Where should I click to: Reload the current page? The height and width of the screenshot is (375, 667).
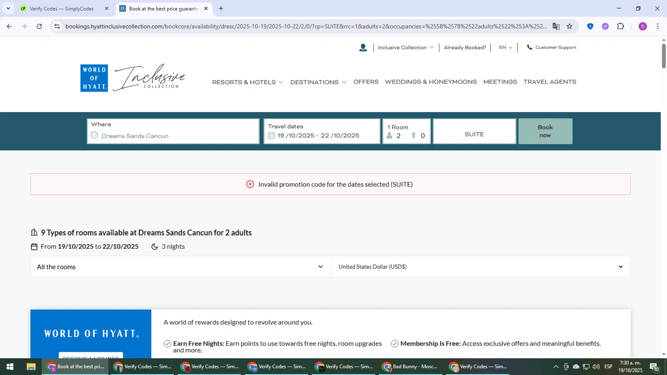pos(39,26)
